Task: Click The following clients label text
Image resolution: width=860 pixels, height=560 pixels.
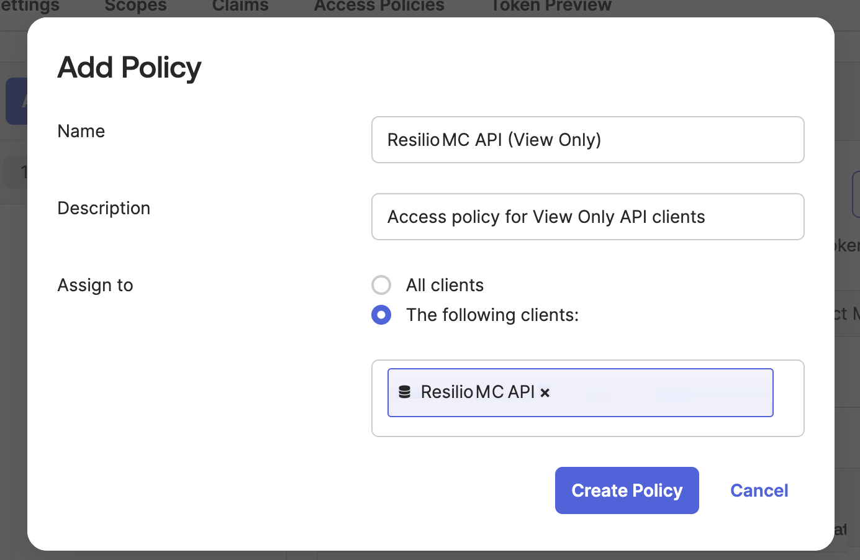Action: 492,315
